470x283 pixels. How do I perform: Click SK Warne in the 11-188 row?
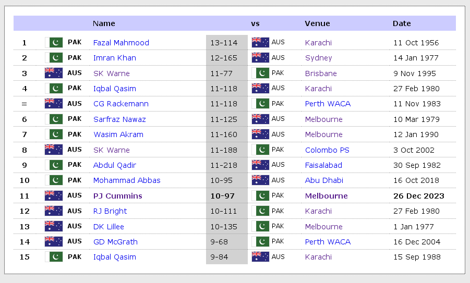point(112,150)
